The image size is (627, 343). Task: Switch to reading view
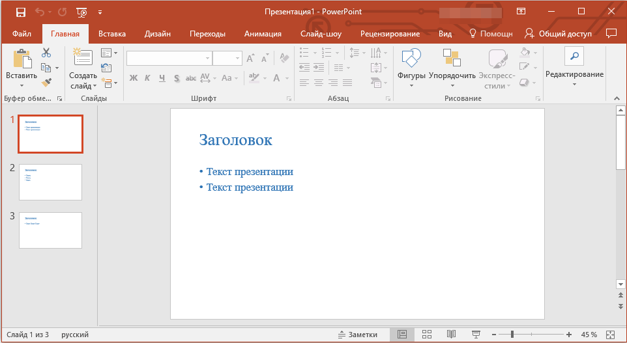451,335
